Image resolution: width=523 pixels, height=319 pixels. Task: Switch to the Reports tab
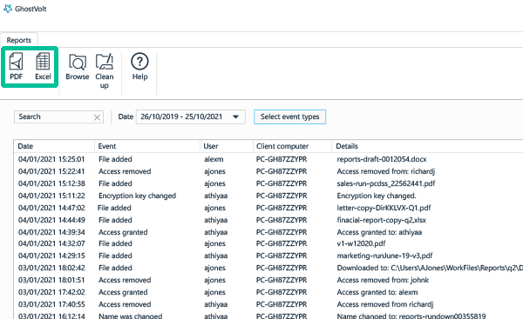(18, 40)
